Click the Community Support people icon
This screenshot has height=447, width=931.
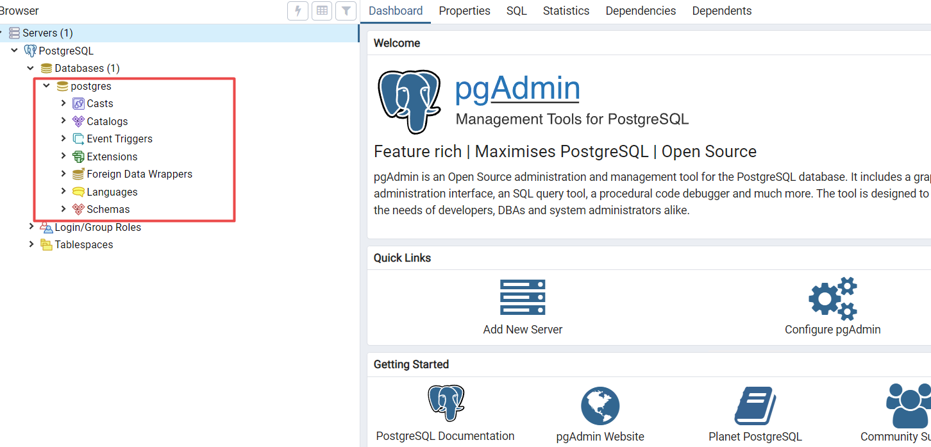(x=909, y=405)
